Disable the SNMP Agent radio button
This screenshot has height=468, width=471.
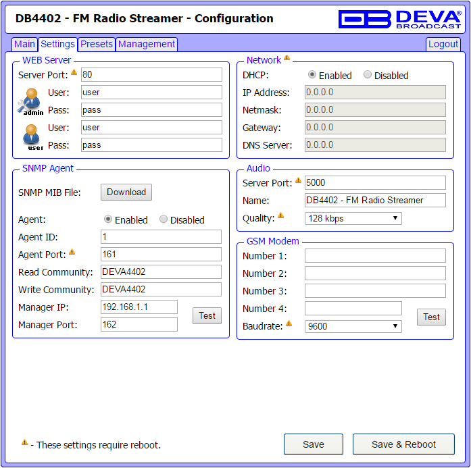point(164,219)
